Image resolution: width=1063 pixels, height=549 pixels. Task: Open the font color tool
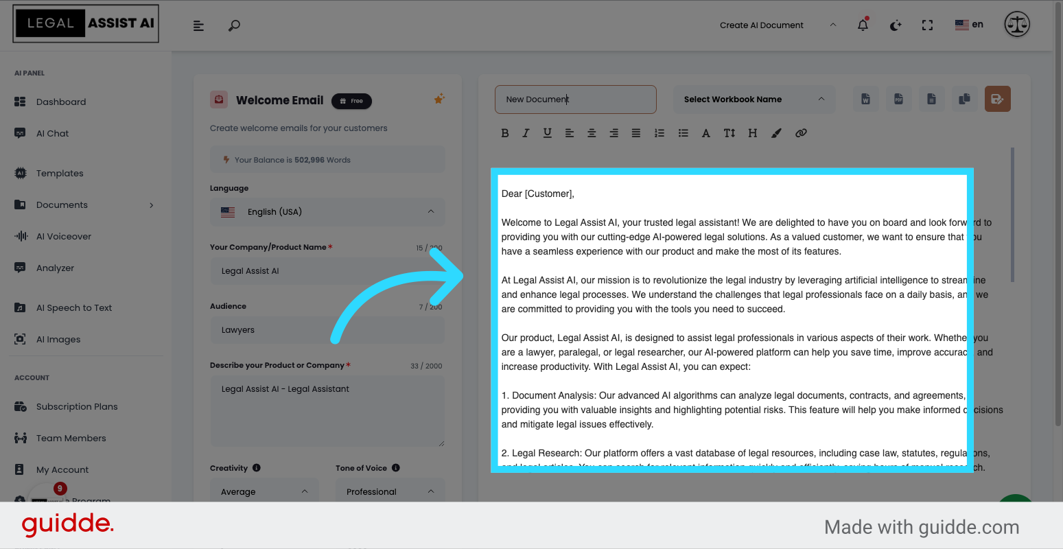tap(706, 133)
